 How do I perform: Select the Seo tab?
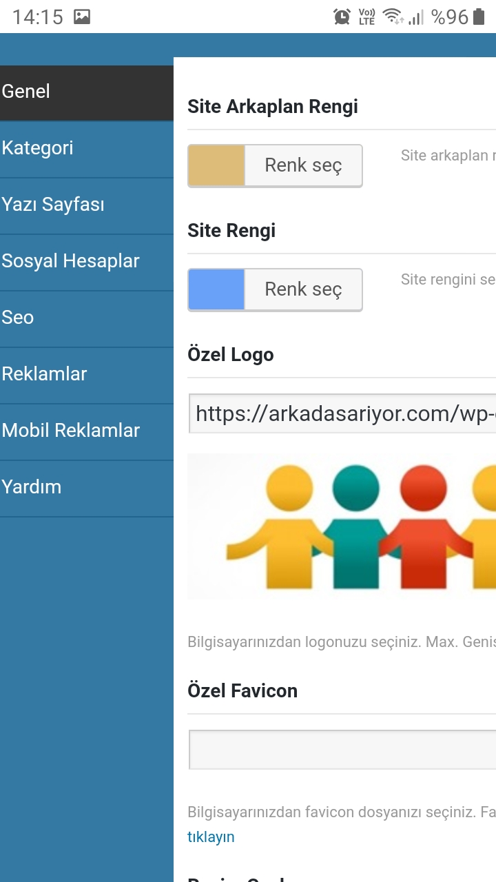tap(87, 319)
